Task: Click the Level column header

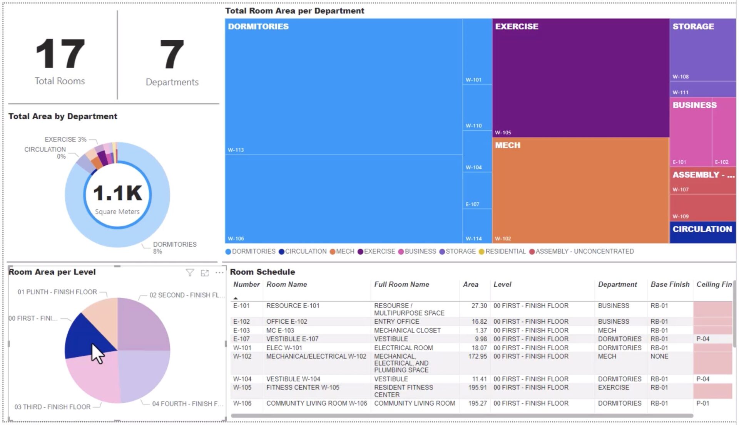Action: tap(502, 284)
